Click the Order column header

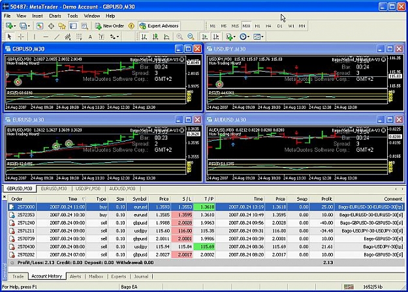click(x=22, y=199)
